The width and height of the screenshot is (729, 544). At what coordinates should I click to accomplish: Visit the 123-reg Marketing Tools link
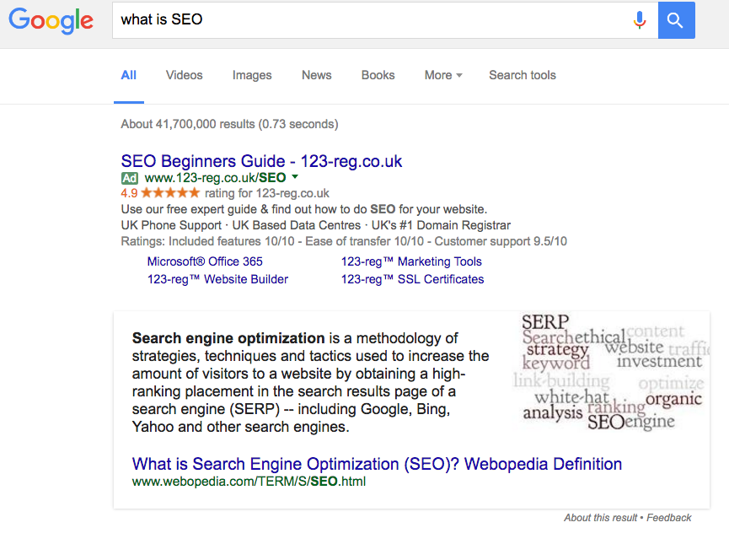(411, 261)
